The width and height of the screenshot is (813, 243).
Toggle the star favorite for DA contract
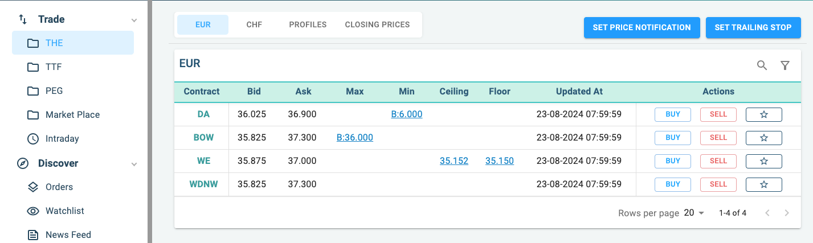click(763, 114)
